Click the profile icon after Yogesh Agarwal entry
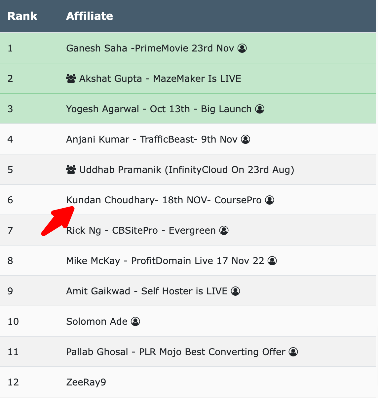Viewport: 378px width, 398px height. 260,109
